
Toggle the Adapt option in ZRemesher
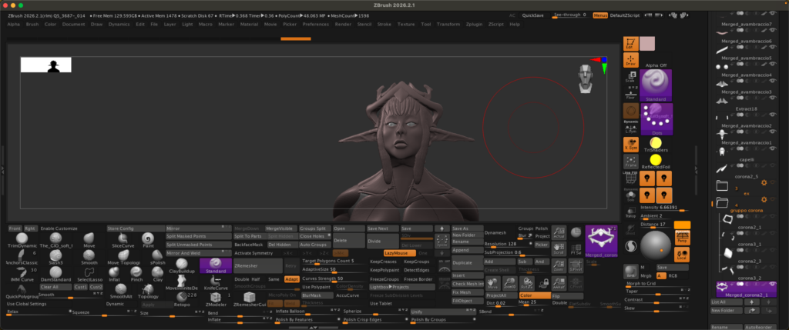tap(291, 278)
